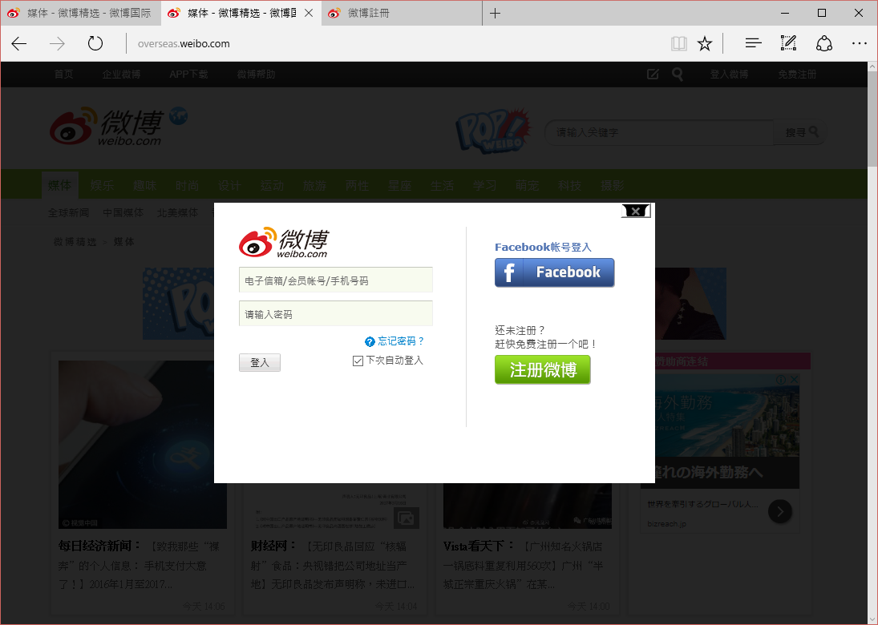Open the share icon in toolbar

coord(823,43)
